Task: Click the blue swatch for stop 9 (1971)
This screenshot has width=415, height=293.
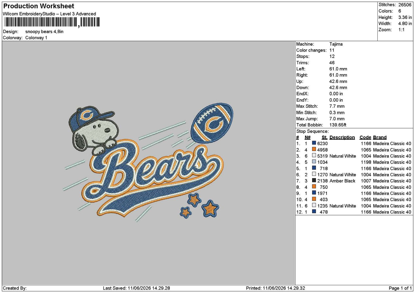Action: pos(314,193)
